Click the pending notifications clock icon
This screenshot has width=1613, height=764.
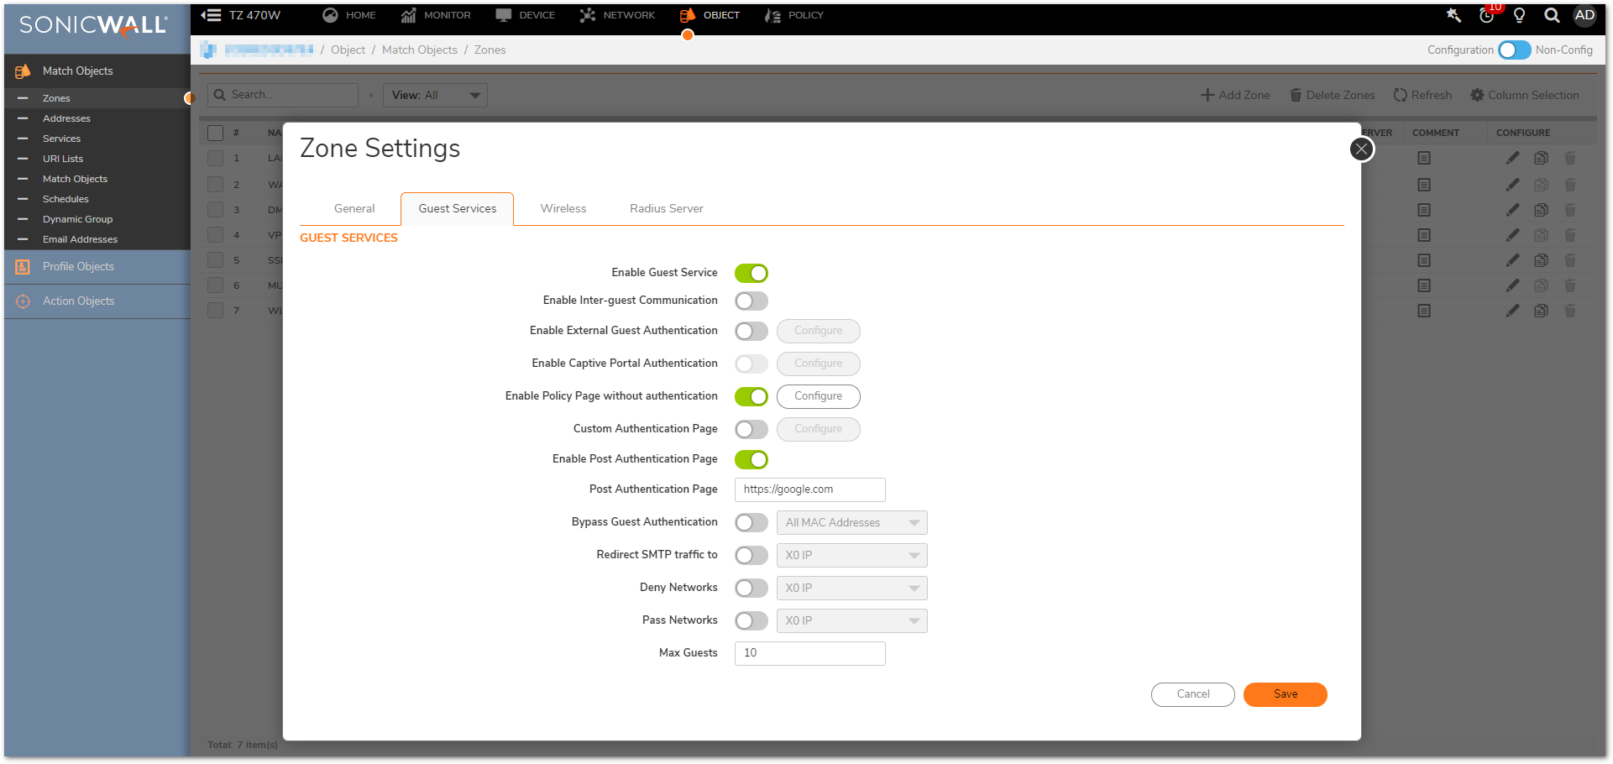[x=1486, y=16]
